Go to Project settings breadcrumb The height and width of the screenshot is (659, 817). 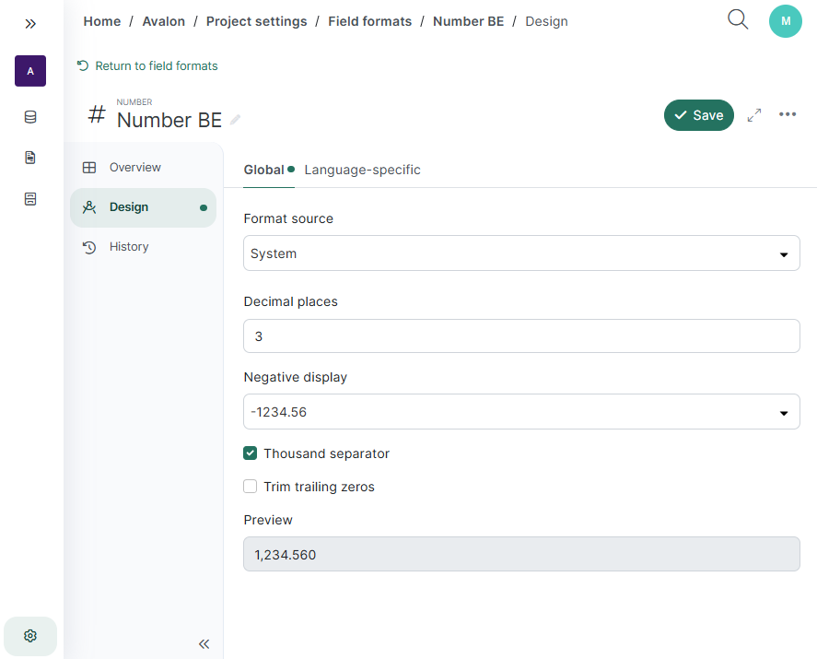point(256,21)
